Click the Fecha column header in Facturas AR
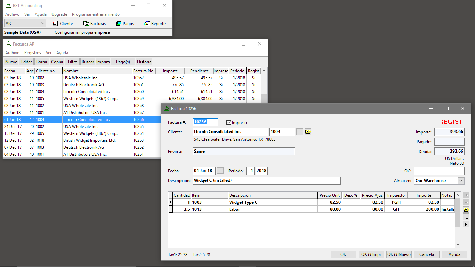This screenshot has width=475, height=267. (x=14, y=71)
